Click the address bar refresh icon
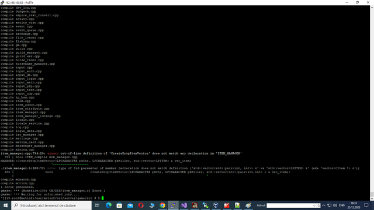 (318, 205)
